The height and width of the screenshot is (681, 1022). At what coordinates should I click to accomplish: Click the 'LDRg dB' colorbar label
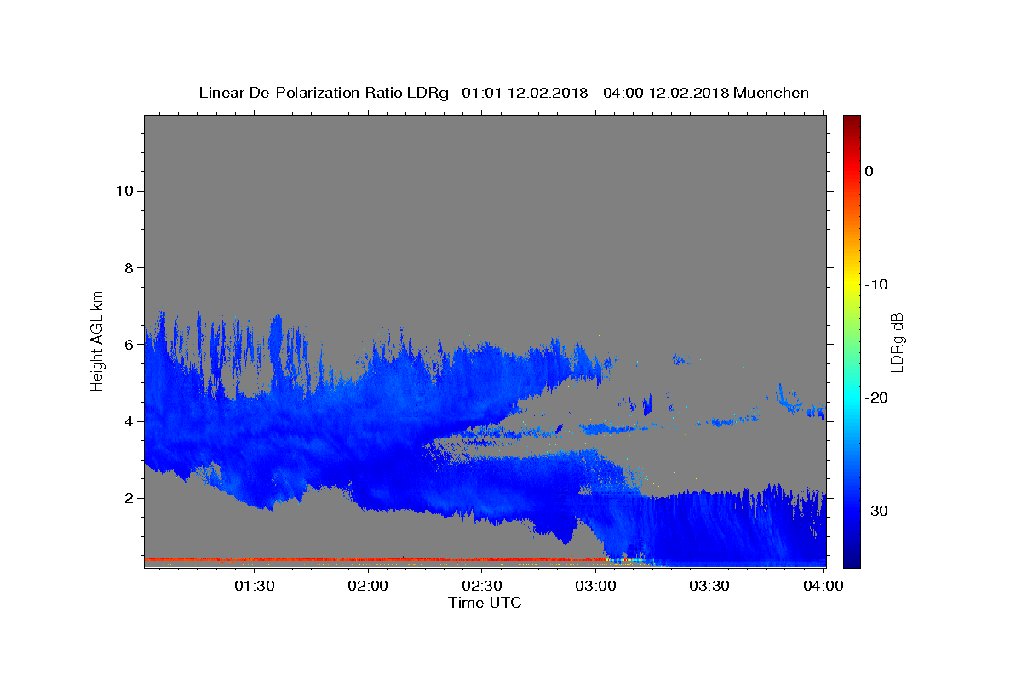[897, 341]
